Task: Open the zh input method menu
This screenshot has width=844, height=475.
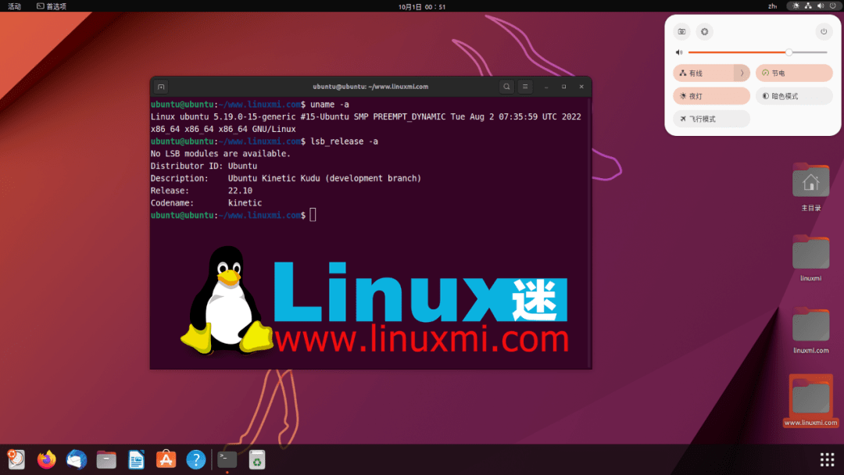Action: pos(771,5)
